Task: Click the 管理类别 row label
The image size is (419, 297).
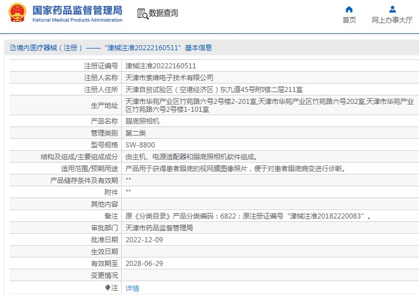Action: [104, 133]
